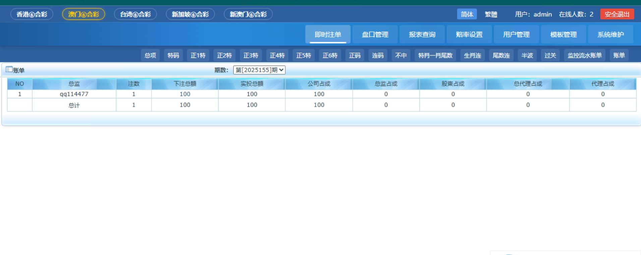Click the 总项 sub-tab
641x255 pixels.
150,56
